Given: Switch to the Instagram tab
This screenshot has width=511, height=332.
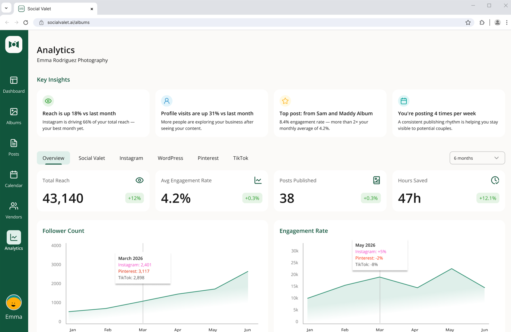Looking at the screenshot, I should coord(131,158).
